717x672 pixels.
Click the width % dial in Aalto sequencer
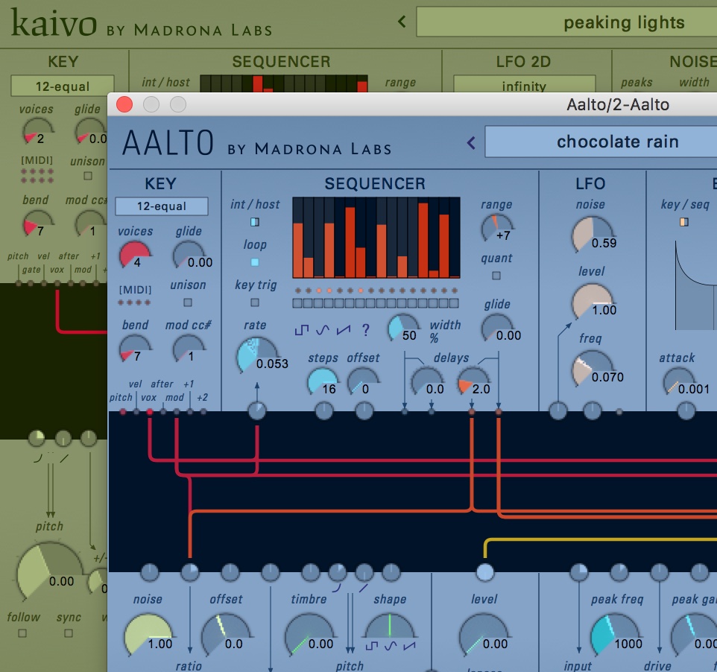[403, 328]
